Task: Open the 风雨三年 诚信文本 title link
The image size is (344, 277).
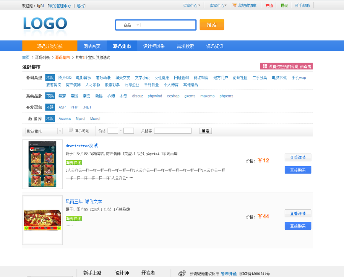Action: click(x=84, y=202)
